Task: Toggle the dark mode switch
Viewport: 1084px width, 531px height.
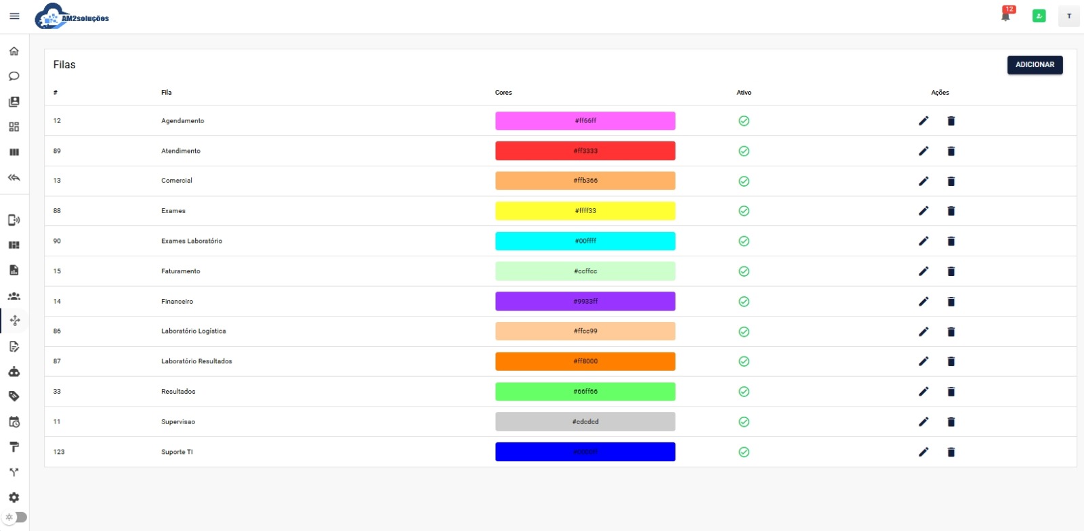Action: [x=16, y=517]
